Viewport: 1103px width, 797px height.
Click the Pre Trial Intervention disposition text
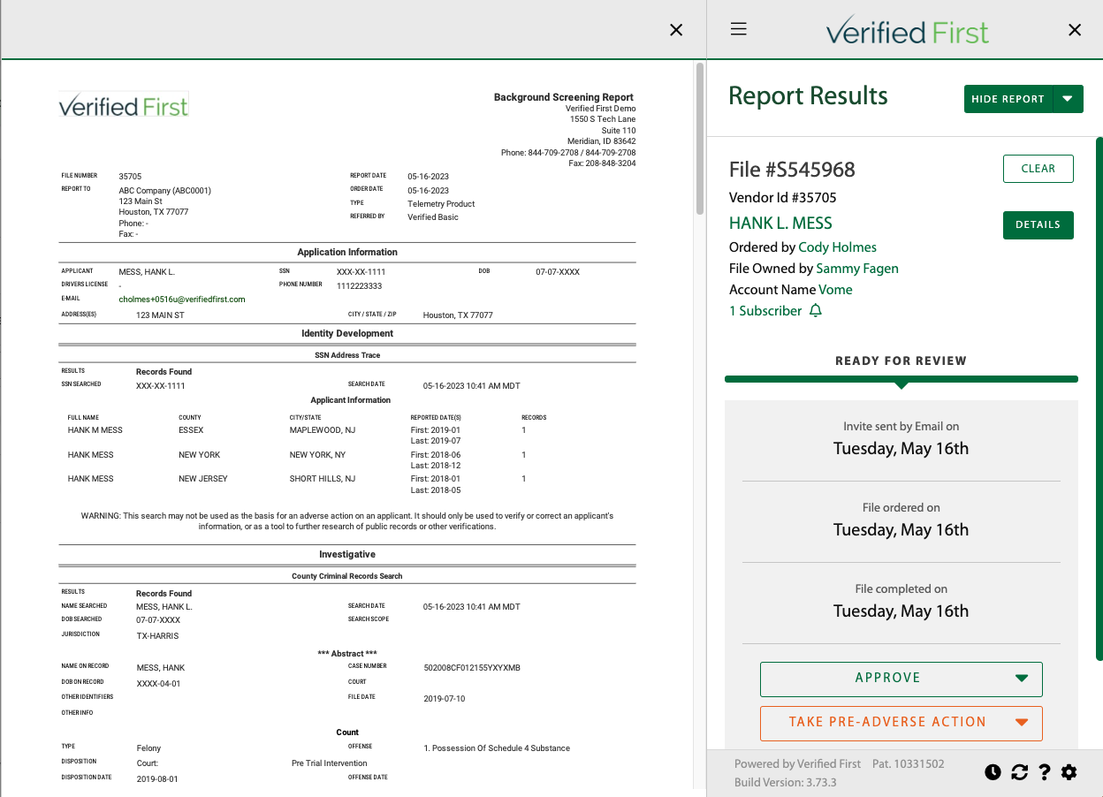(x=329, y=763)
